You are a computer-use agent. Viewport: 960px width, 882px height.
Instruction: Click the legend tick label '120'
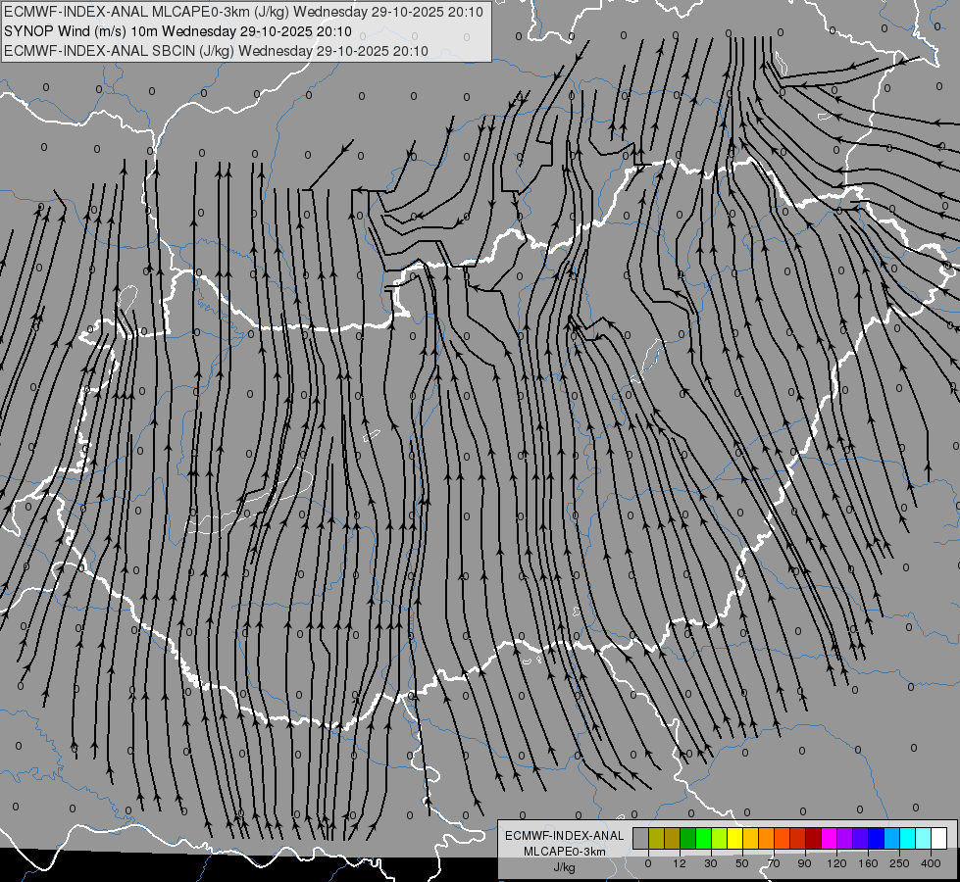[837, 863]
